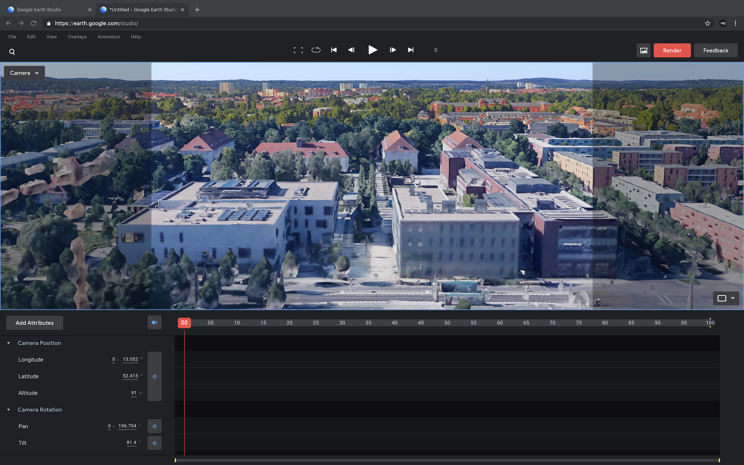Close the Untitled Google Earth Studio tab
The height and width of the screenshot is (465, 744).
183,10
